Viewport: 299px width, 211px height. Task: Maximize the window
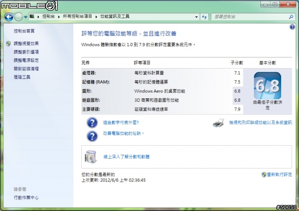[x=275, y=4]
